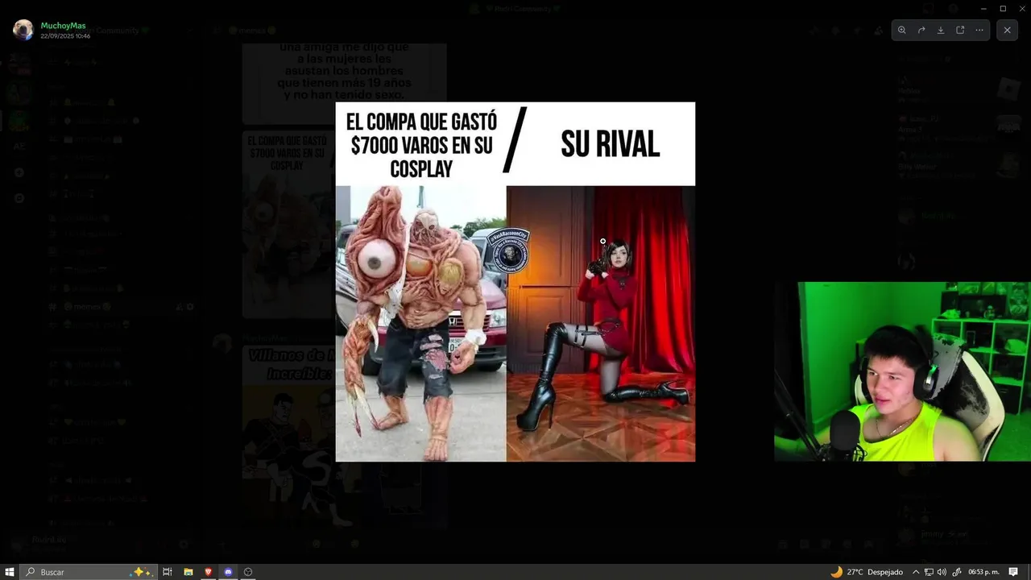Click the enlarged cosplay meme image

click(515, 281)
